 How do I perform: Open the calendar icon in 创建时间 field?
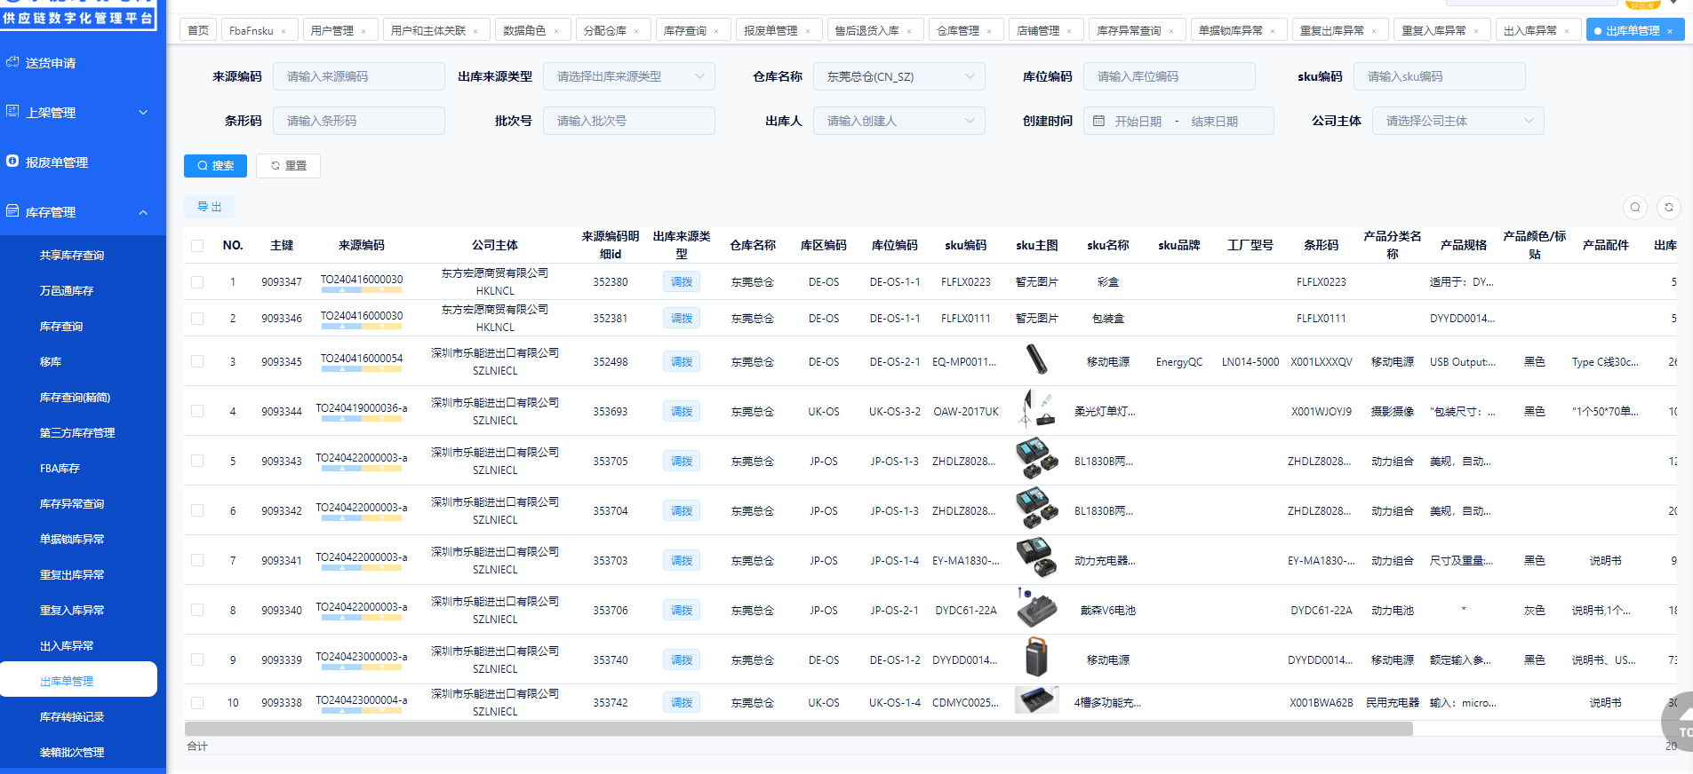click(1098, 121)
